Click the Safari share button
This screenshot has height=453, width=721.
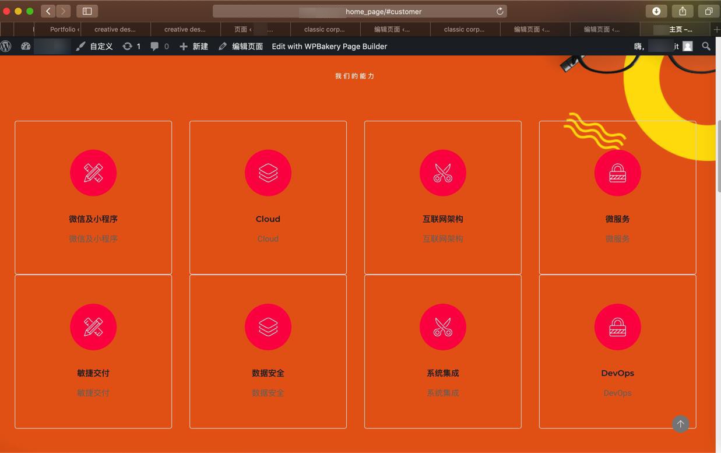coord(683,11)
